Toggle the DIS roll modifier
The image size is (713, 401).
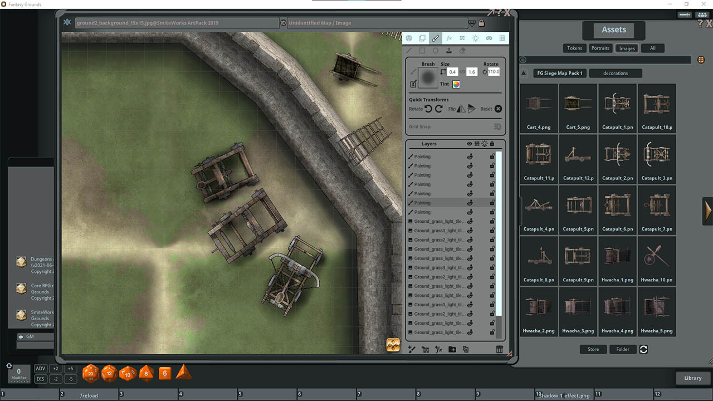click(x=41, y=379)
